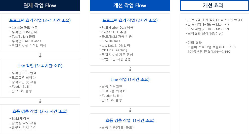Screen dimensions: 249x134
Task: Click the 초품 검증 작업 (1시간 소요) title
Action: tap(130, 120)
